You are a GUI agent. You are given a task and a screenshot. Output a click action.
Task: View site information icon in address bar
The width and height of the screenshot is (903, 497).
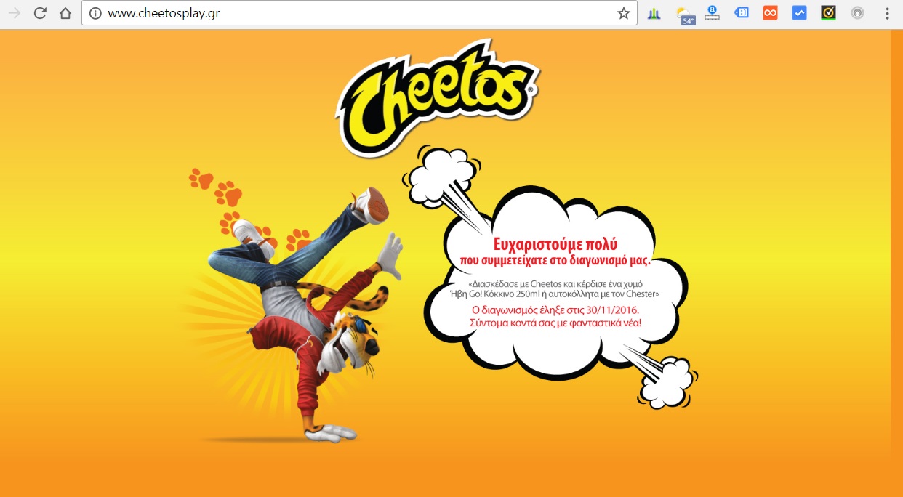95,13
